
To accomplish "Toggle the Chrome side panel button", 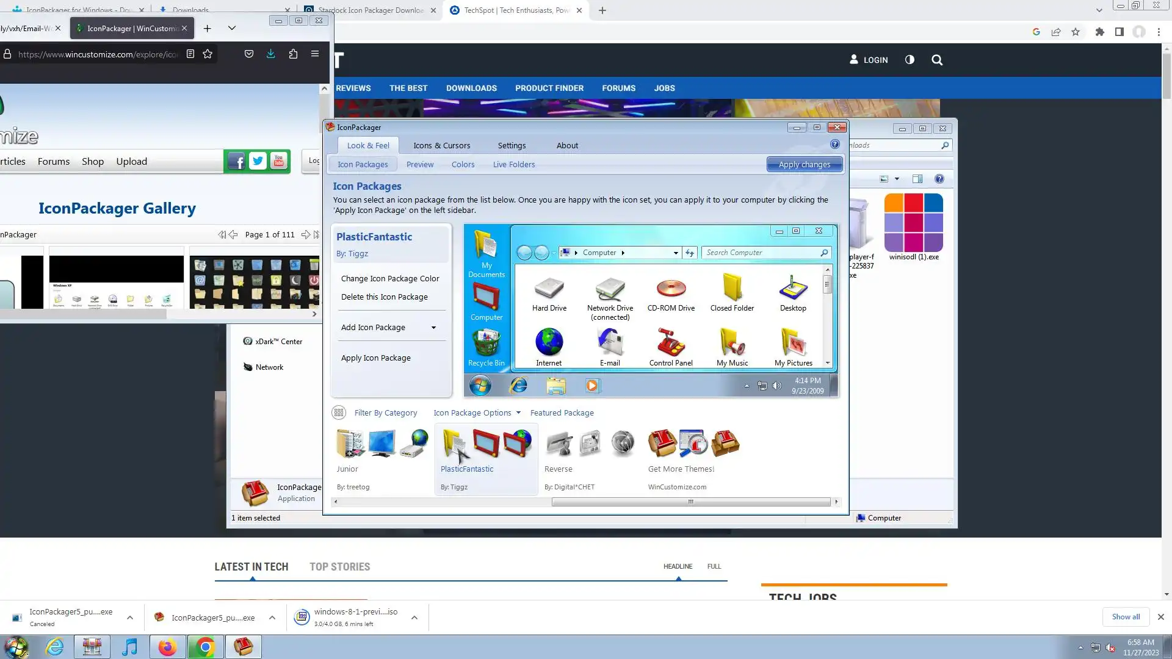I will coord(1119,32).
